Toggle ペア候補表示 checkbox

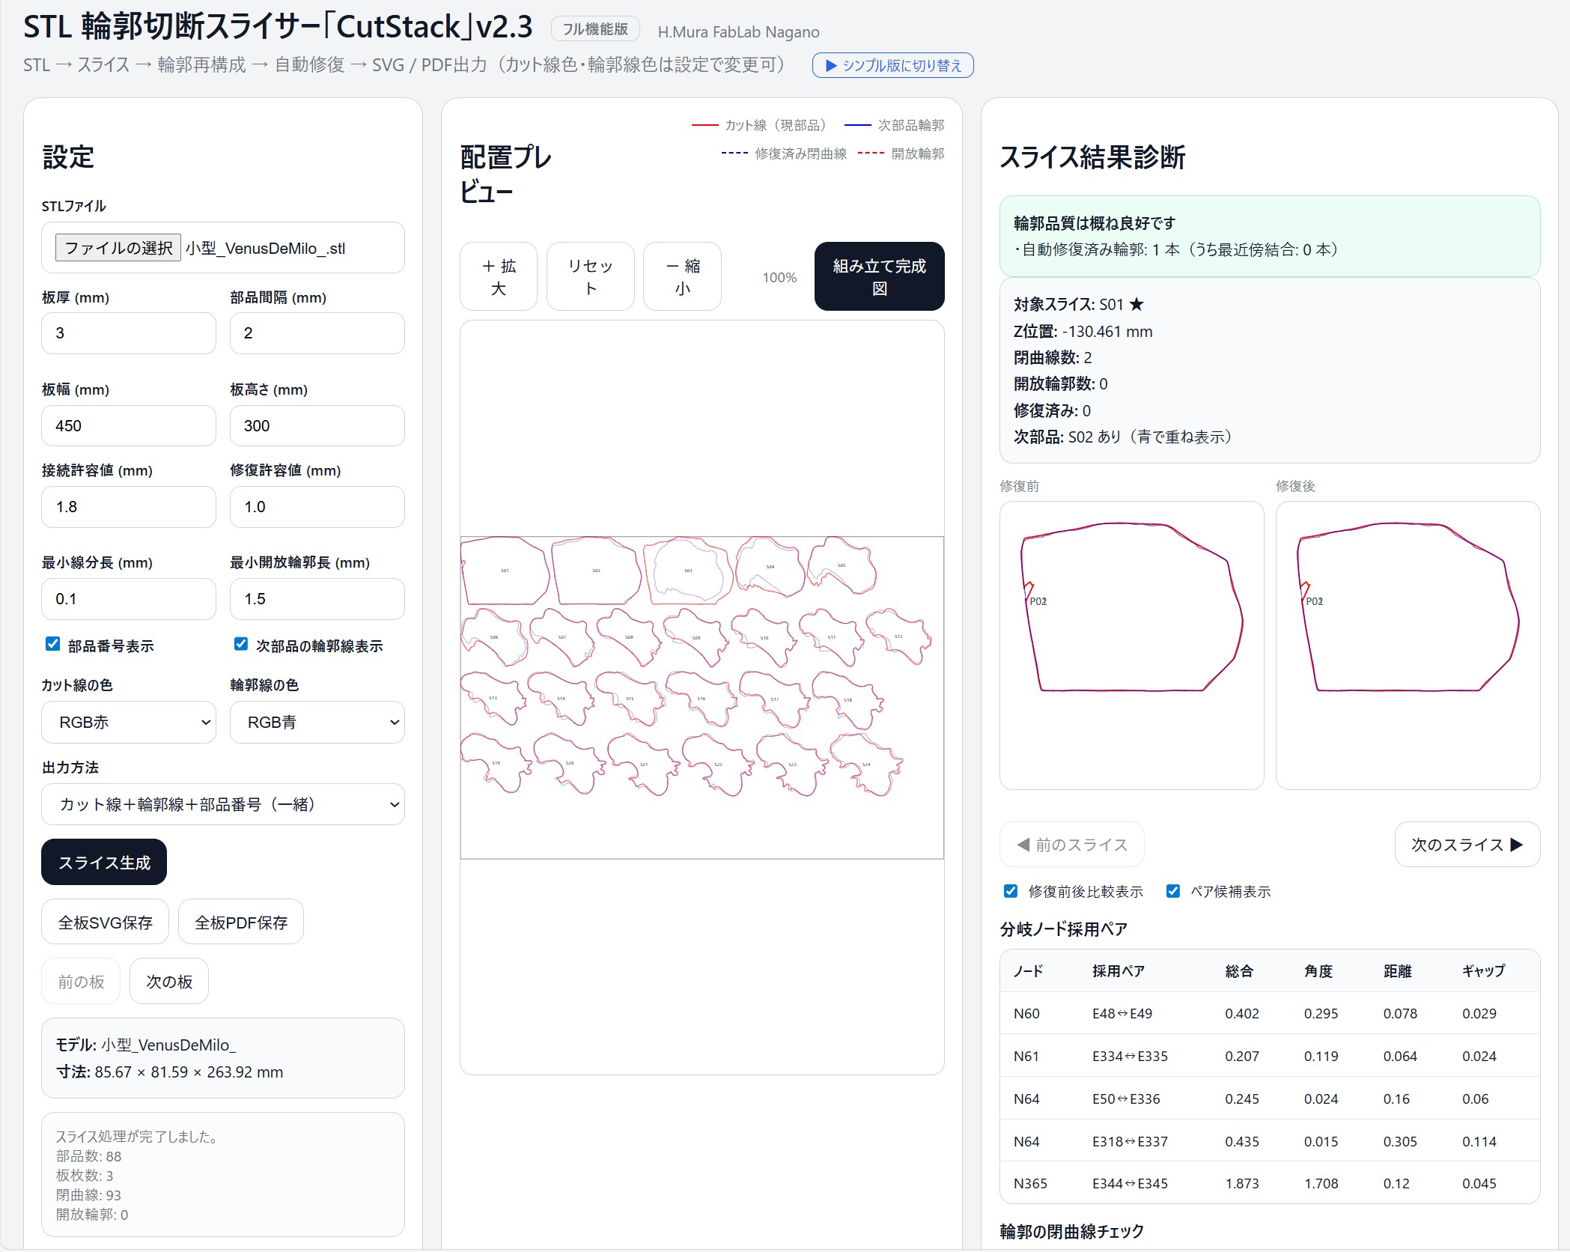1173,891
